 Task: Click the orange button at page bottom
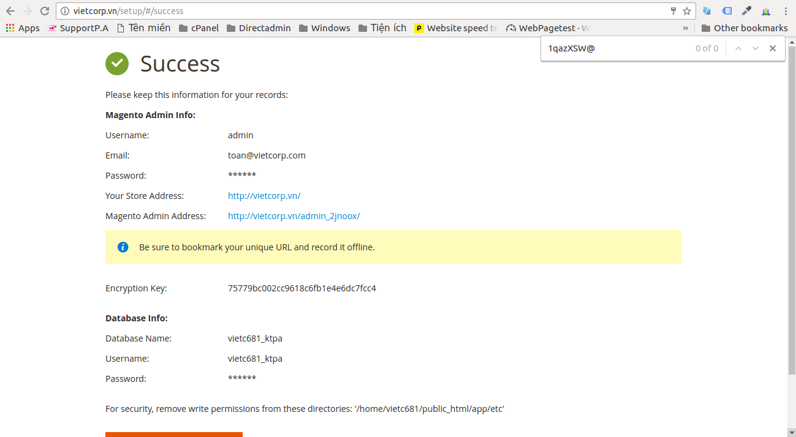(174, 435)
